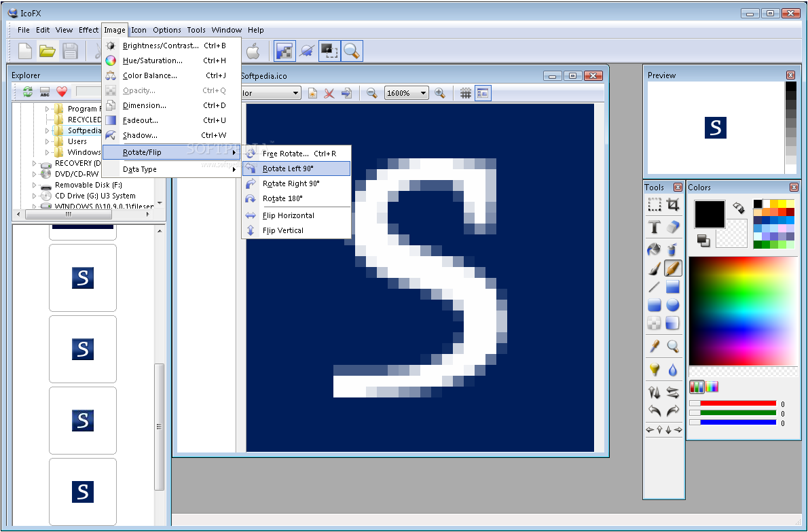Viewport: 808px width, 532px height.
Task: Click the zoom in magnifier in document toolbar
Action: pyautogui.click(x=439, y=93)
